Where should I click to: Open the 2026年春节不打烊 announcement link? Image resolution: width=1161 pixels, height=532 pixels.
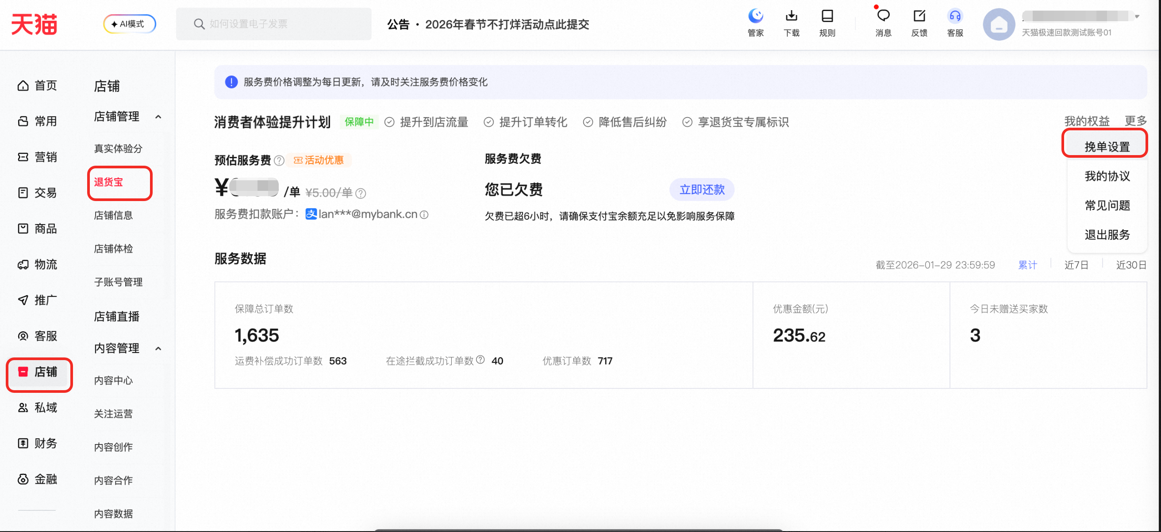tap(507, 24)
